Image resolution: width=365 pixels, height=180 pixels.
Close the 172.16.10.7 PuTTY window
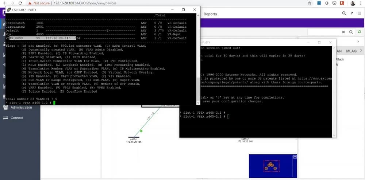click(x=195, y=9)
